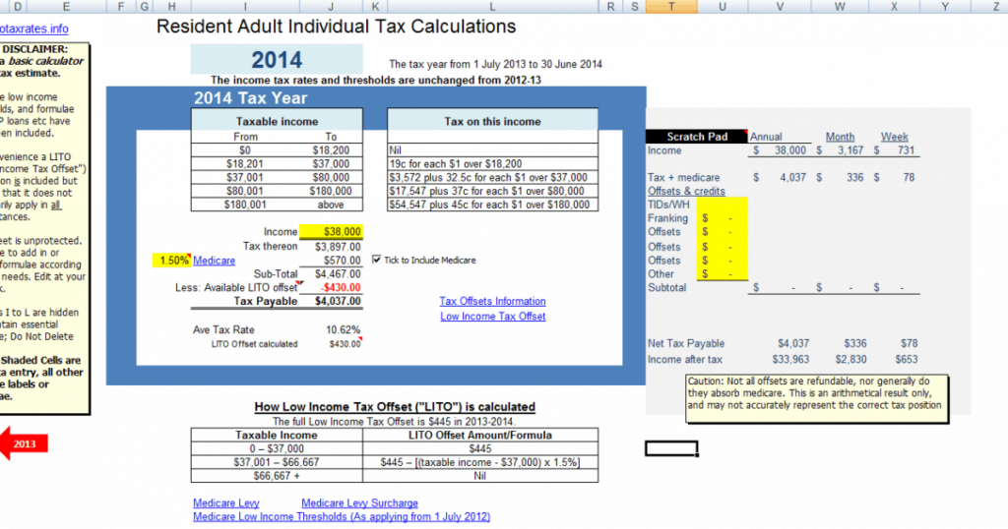Select the monthly Net Tax Payable $336 cell
The width and height of the screenshot is (1008, 529).
tap(840, 343)
